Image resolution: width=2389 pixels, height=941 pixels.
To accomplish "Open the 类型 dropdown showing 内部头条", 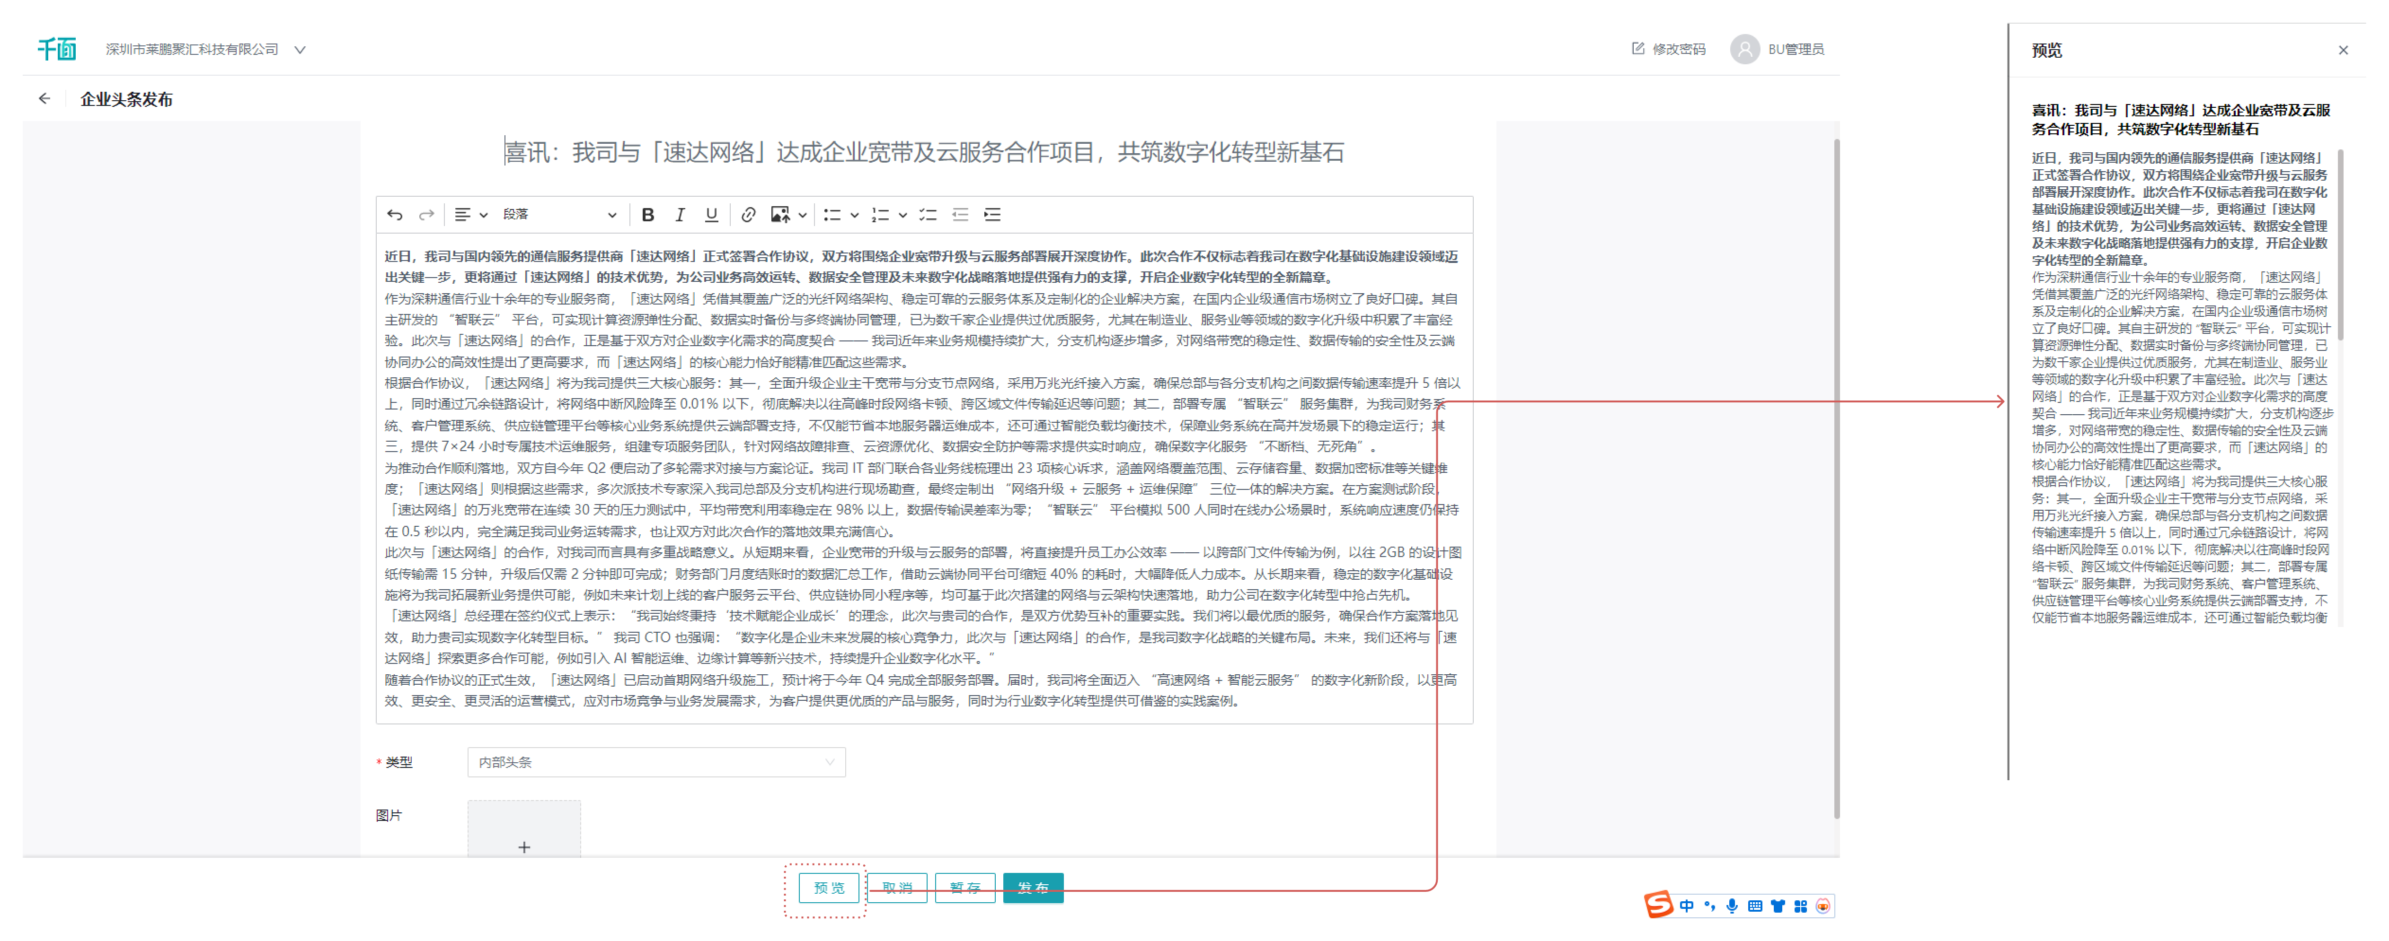I will pos(655,762).
